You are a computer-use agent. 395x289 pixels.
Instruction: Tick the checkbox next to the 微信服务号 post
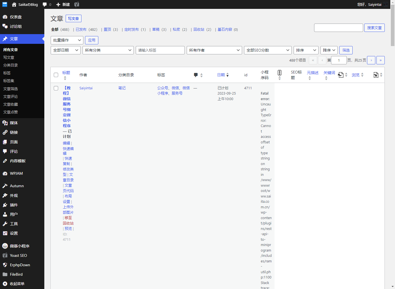tap(56, 88)
